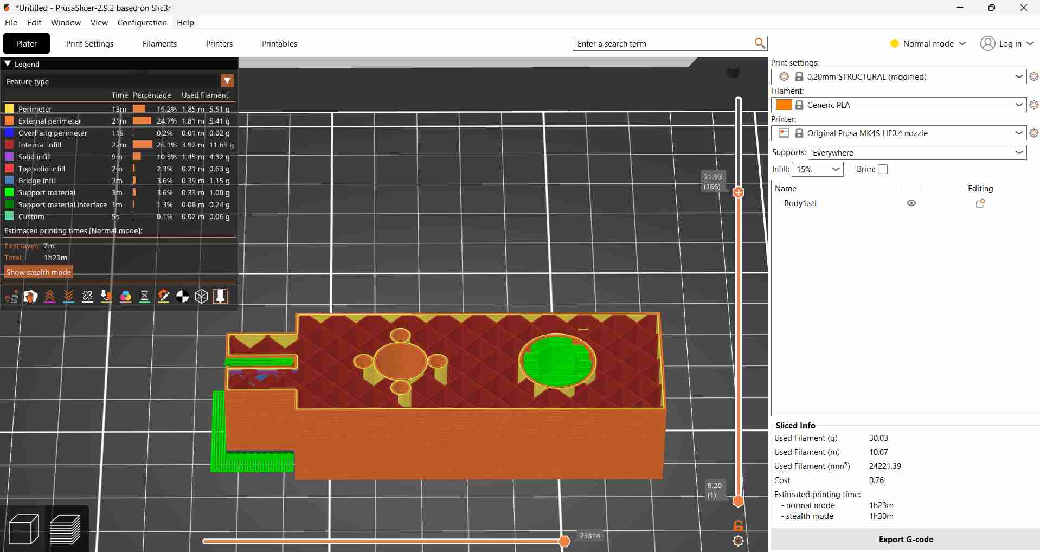This screenshot has width=1040, height=552.
Task: Open printer settings gear icon beside MK4S
Action: click(x=1034, y=133)
